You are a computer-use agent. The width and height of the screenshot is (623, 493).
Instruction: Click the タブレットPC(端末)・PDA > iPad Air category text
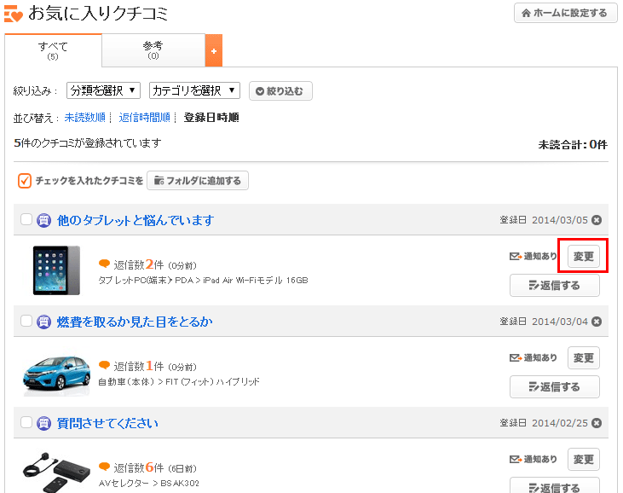point(203,281)
